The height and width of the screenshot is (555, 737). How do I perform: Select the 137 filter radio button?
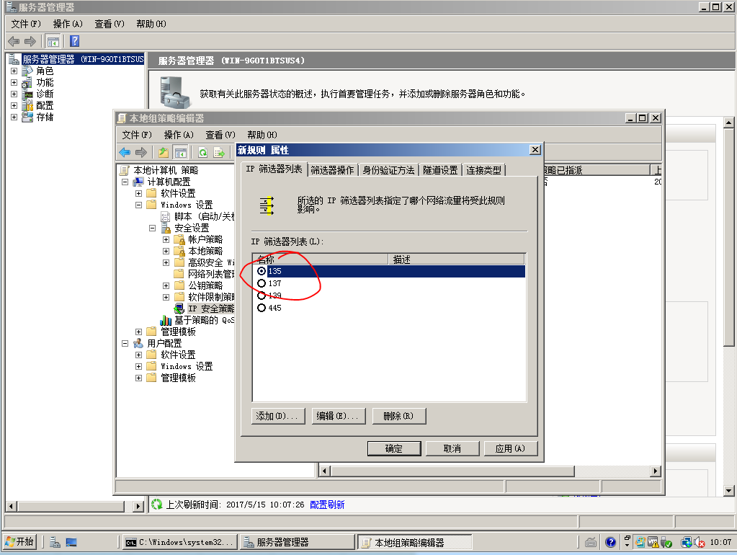[x=262, y=284]
